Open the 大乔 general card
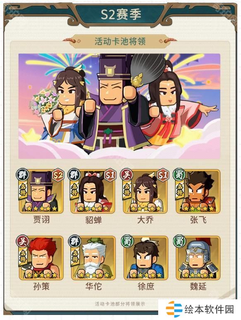241x320 pixels. pyautogui.click(x=145, y=191)
